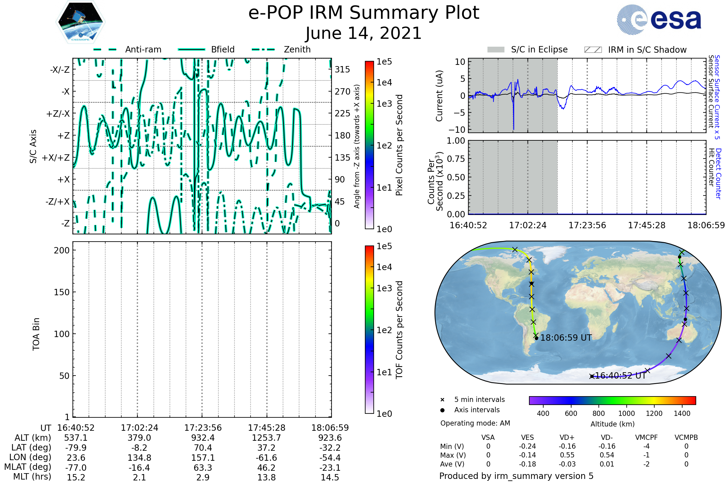Click the 5 min intervals cross marker
The width and height of the screenshot is (728, 485).
(x=442, y=400)
